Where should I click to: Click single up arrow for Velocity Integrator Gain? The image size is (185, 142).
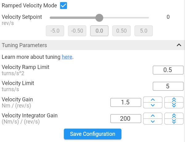click(153, 116)
